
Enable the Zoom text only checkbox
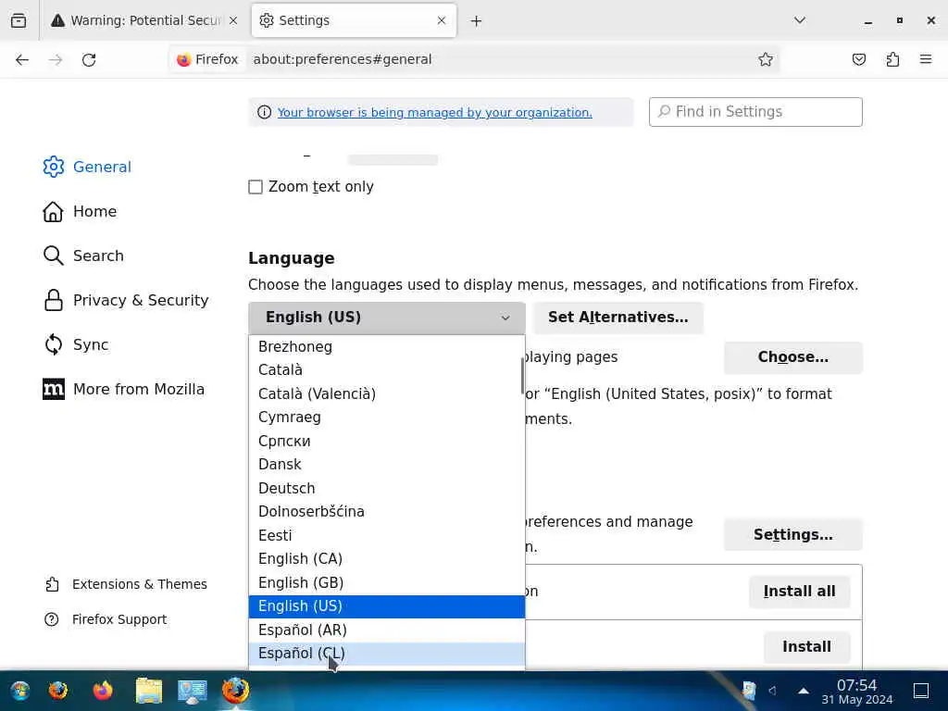coord(256,187)
